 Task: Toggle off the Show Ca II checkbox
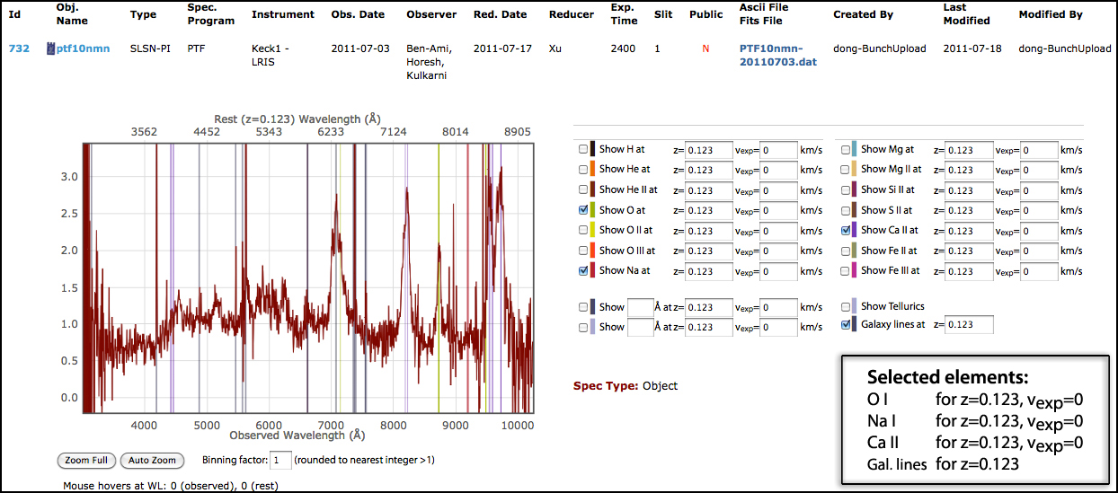845,230
